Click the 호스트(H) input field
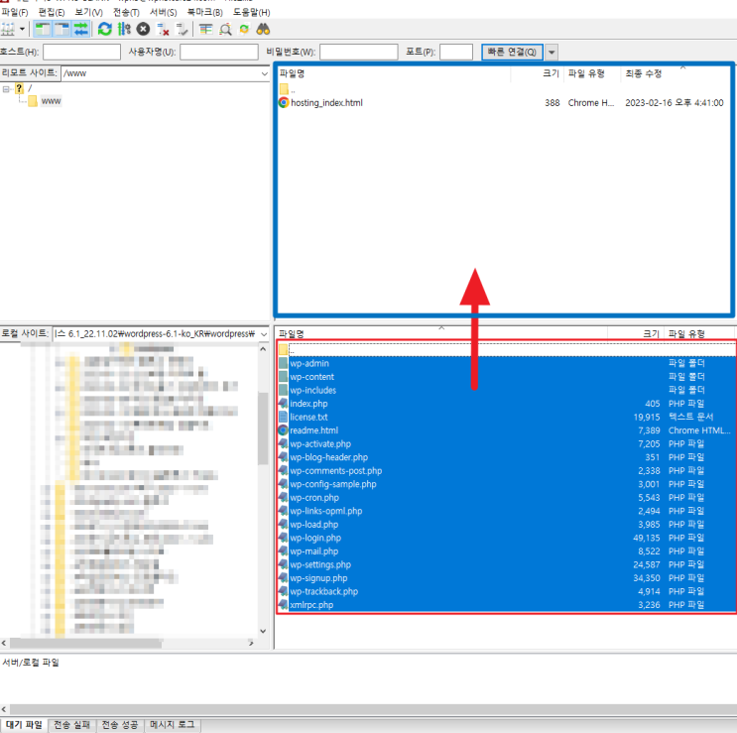This screenshot has height=733, width=737. coord(81,53)
